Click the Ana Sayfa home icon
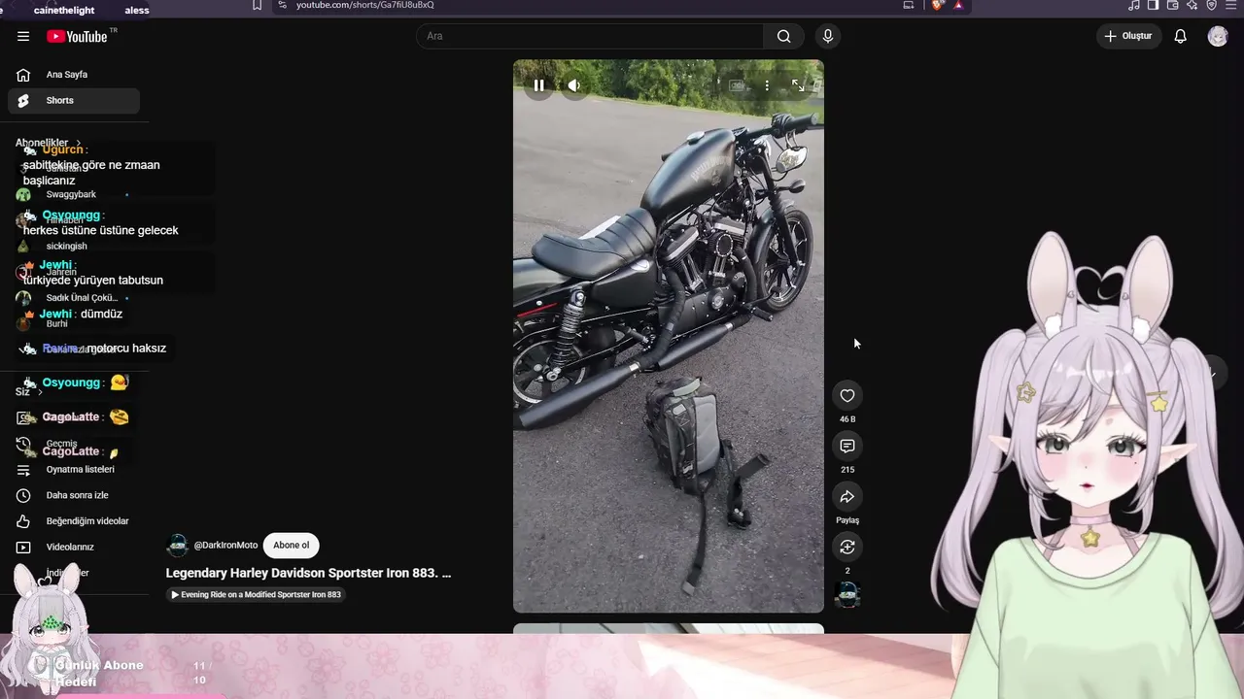 click(x=23, y=75)
